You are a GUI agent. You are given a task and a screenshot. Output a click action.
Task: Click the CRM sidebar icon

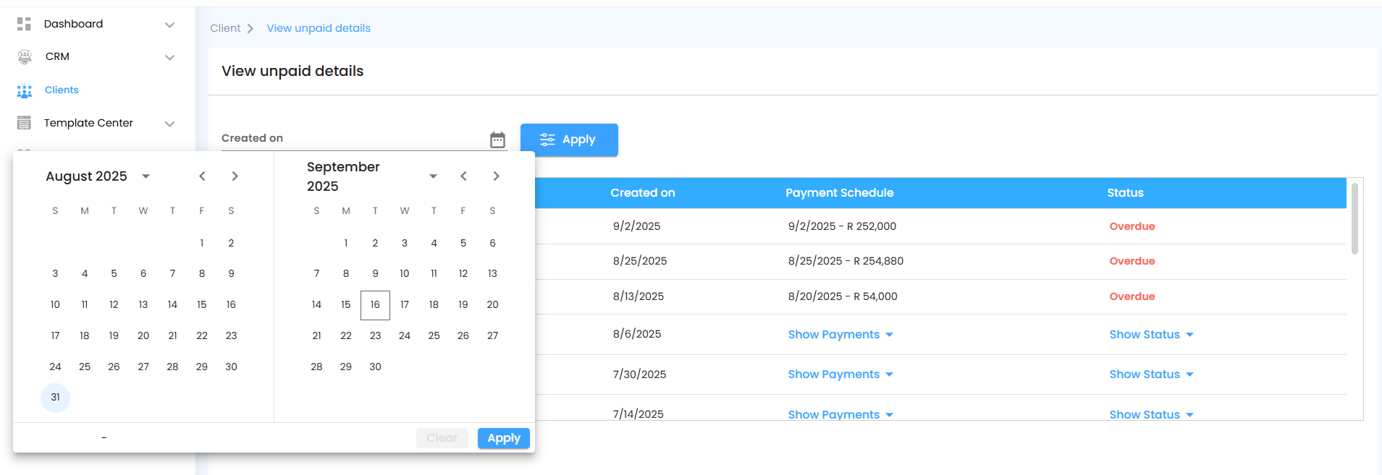pyautogui.click(x=25, y=56)
